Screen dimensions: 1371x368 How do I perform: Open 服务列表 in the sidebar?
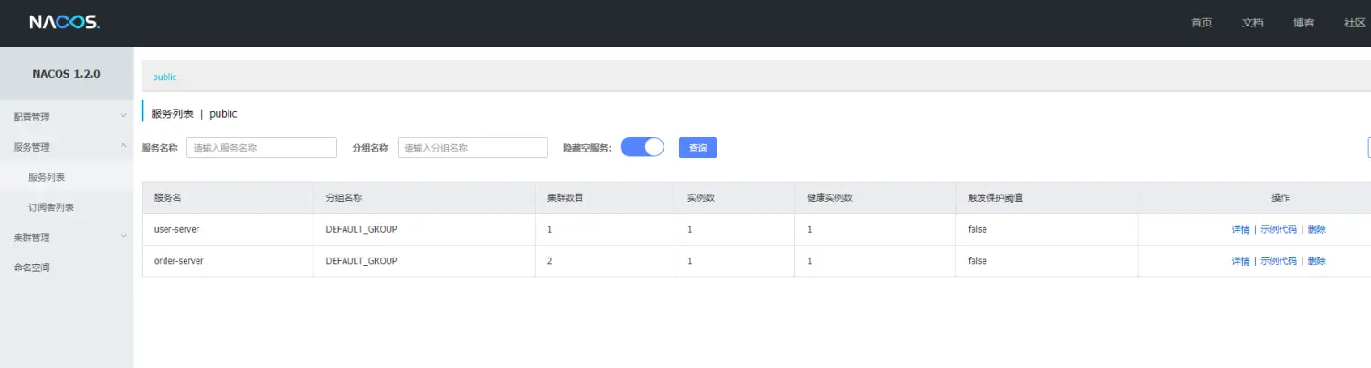[x=47, y=177]
